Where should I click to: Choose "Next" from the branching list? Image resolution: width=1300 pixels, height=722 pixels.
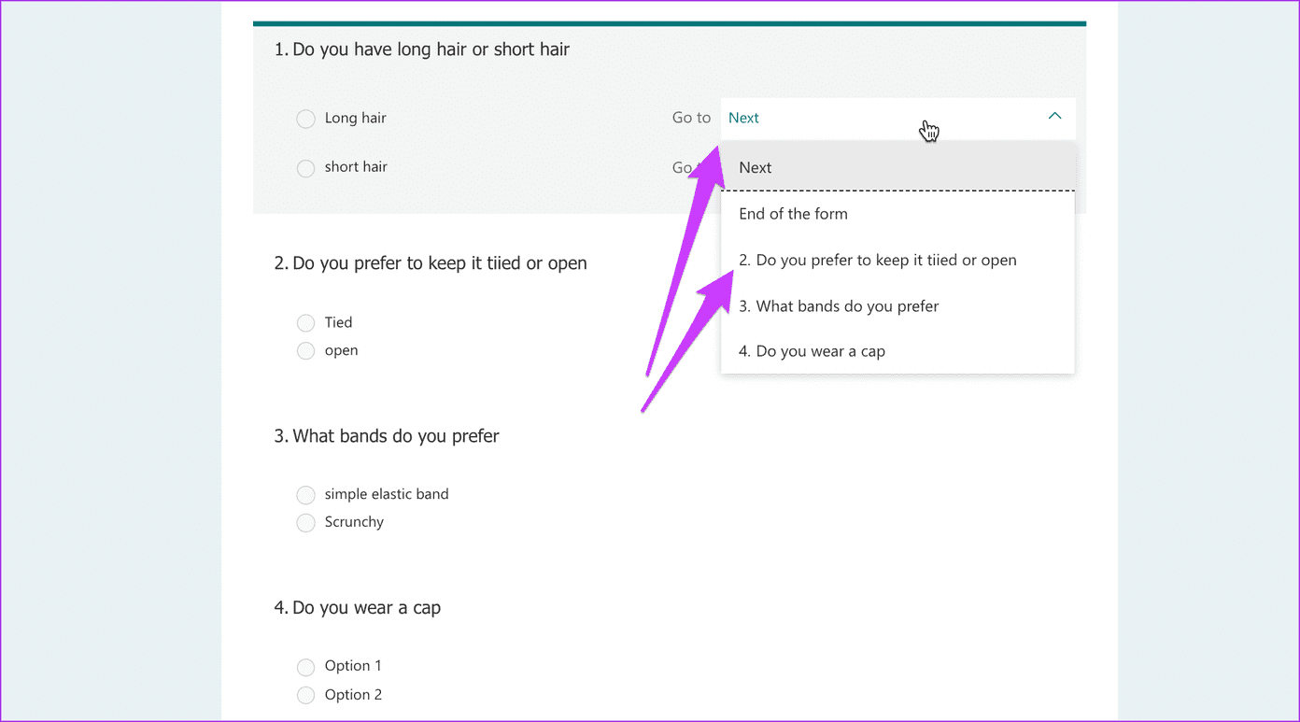coord(755,167)
